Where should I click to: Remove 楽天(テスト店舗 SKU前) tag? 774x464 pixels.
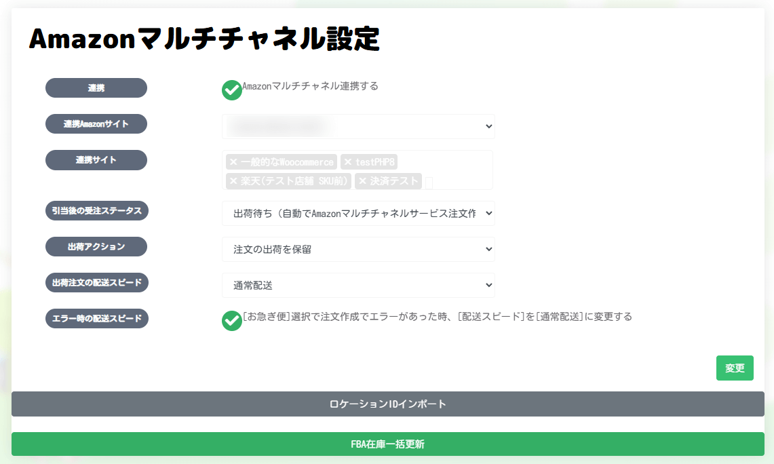point(233,181)
